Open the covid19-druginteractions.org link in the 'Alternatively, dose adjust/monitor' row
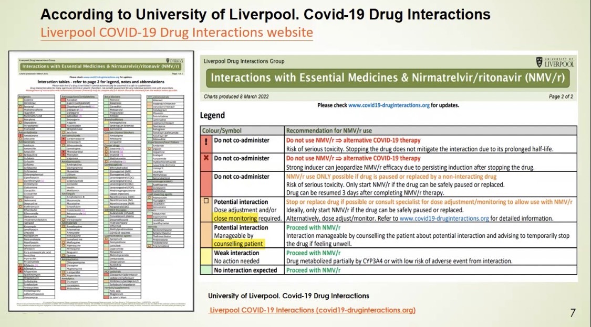The width and height of the screenshot is (591, 327). pos(444,219)
